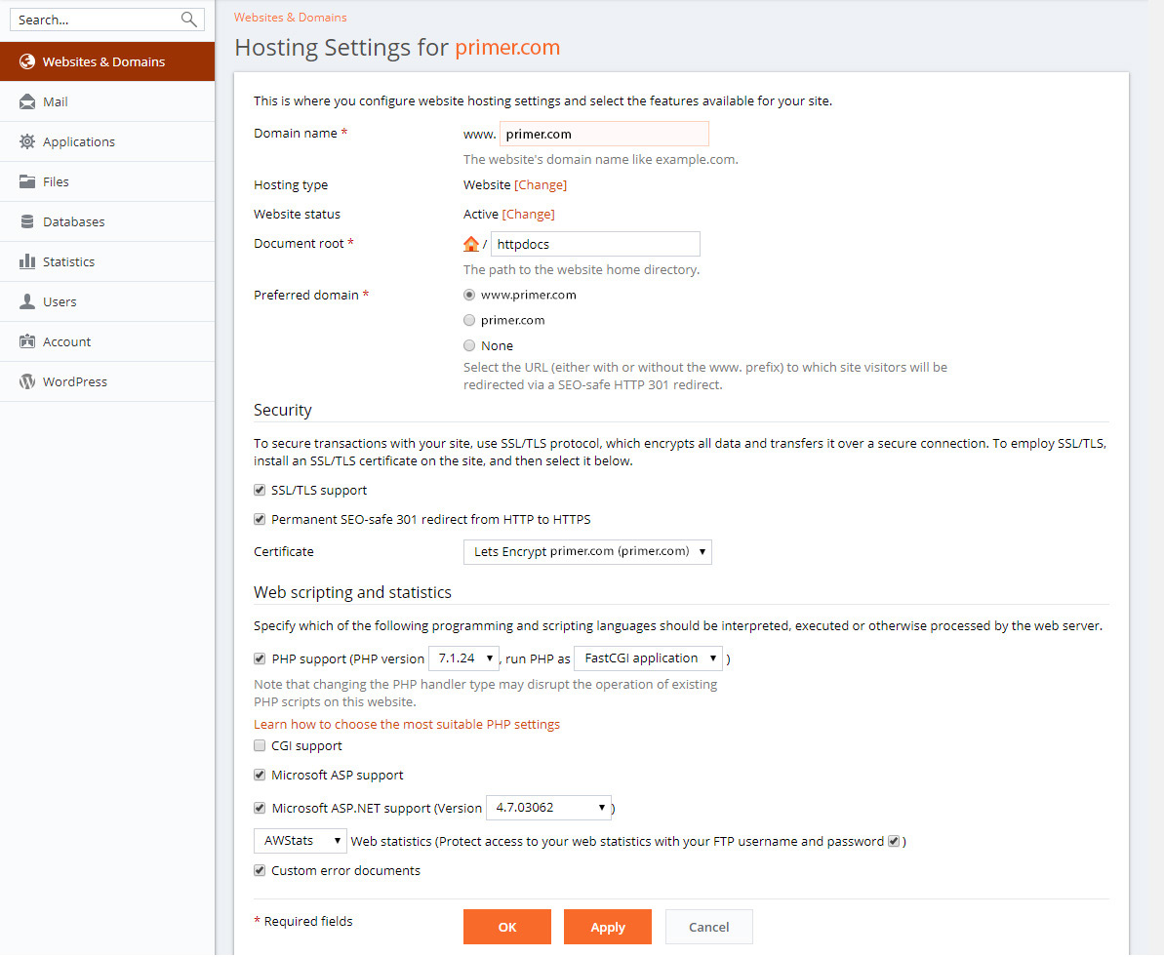This screenshot has width=1164, height=957.
Task: Click Apply button
Action: coord(607,927)
